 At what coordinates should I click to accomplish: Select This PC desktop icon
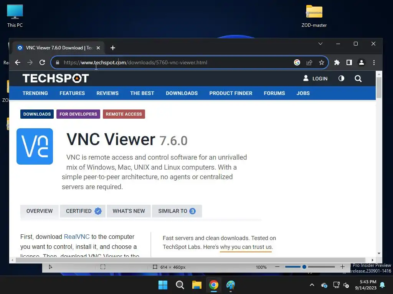click(15, 16)
